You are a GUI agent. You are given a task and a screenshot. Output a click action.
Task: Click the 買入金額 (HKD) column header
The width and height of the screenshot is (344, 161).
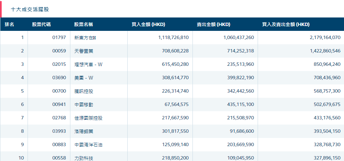tap(148, 25)
